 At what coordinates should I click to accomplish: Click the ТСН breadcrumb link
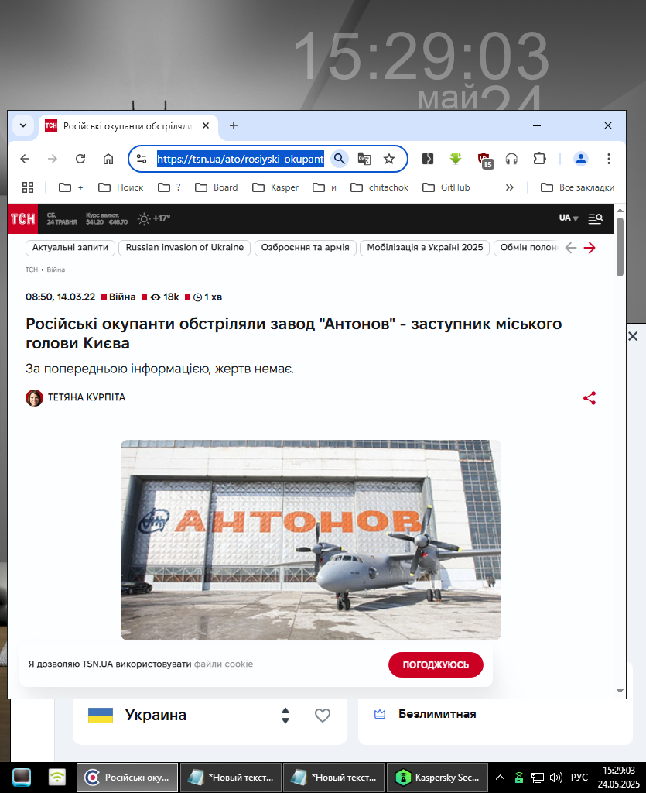point(32,269)
